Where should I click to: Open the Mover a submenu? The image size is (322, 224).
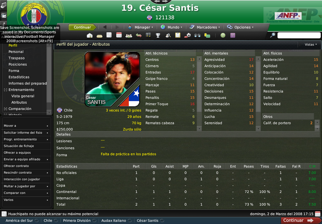click(26, 126)
